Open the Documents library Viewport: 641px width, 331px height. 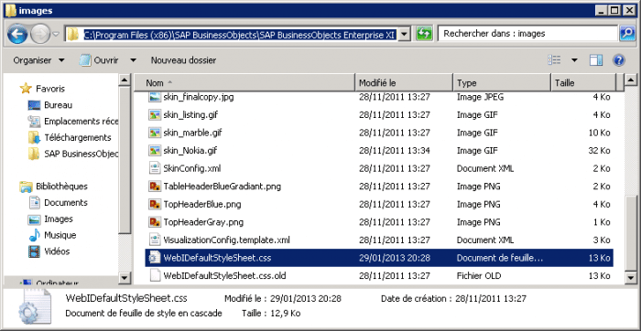pyautogui.click(x=66, y=202)
